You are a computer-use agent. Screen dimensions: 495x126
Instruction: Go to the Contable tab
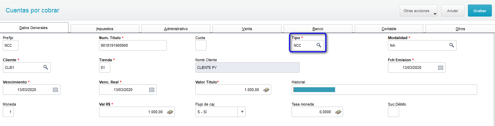[x=389, y=29]
